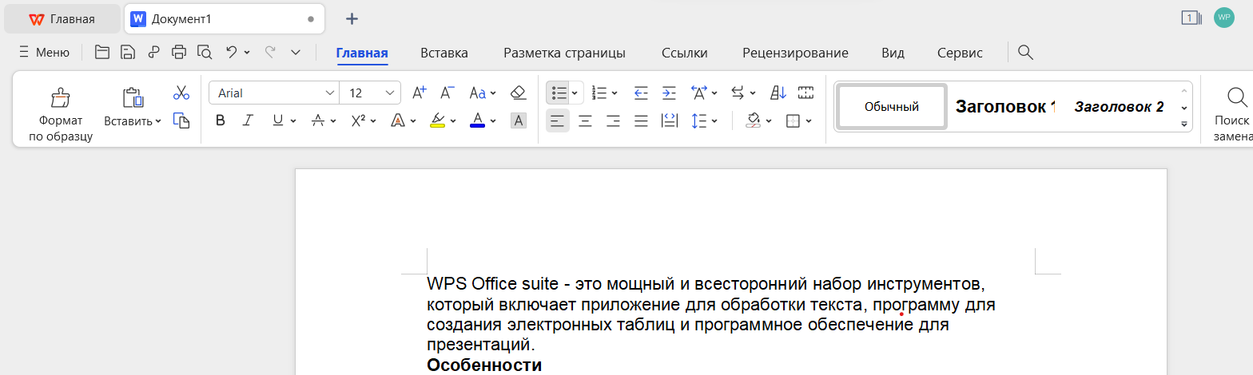Switch to the Вставка tab

pyautogui.click(x=444, y=53)
